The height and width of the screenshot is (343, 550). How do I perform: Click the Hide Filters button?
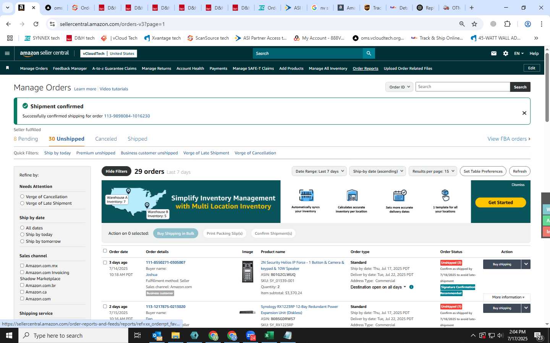click(x=116, y=171)
